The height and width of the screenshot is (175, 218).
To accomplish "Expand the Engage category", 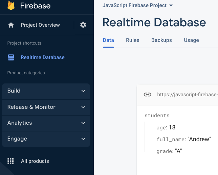I will 46,139.
